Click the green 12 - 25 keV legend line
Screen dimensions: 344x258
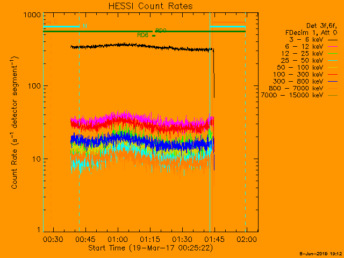coord(333,54)
